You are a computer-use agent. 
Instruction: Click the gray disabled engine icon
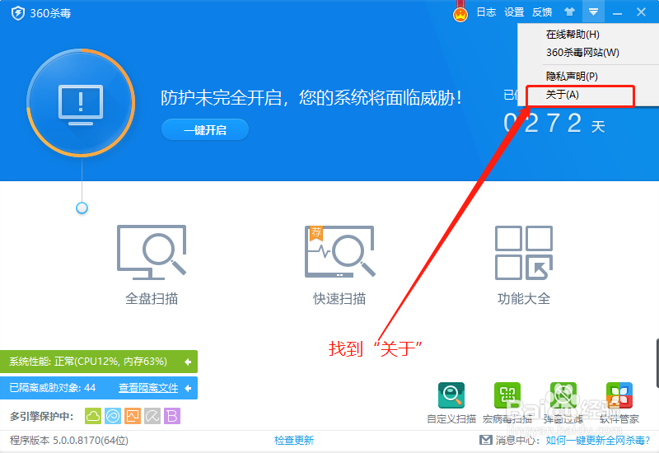point(152,416)
